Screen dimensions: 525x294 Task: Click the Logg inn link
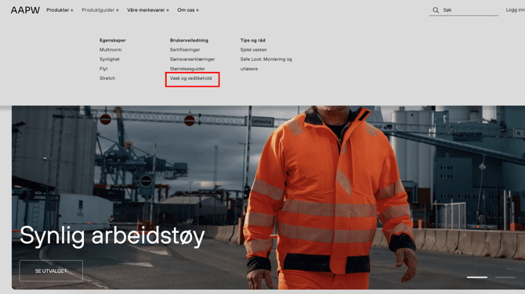(516, 10)
